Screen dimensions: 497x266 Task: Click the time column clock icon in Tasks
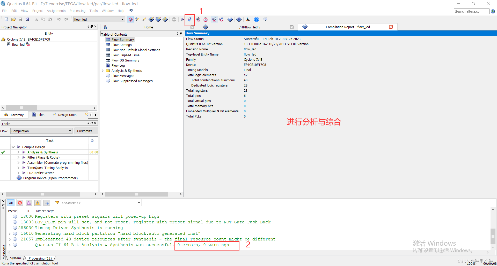(x=92, y=140)
